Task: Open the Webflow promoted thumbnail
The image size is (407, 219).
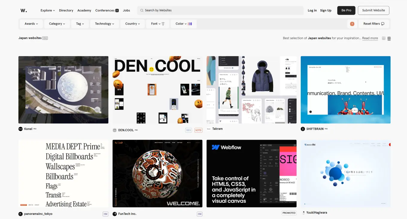Action: point(252,174)
